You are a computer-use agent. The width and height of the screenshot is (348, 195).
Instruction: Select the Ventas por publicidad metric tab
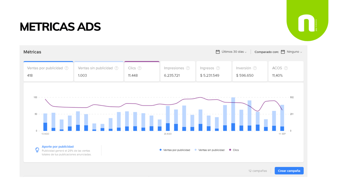tap(48, 71)
